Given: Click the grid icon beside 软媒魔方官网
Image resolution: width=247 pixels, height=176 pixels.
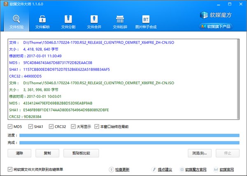Looking at the screenshot, I should [x=182, y=169].
